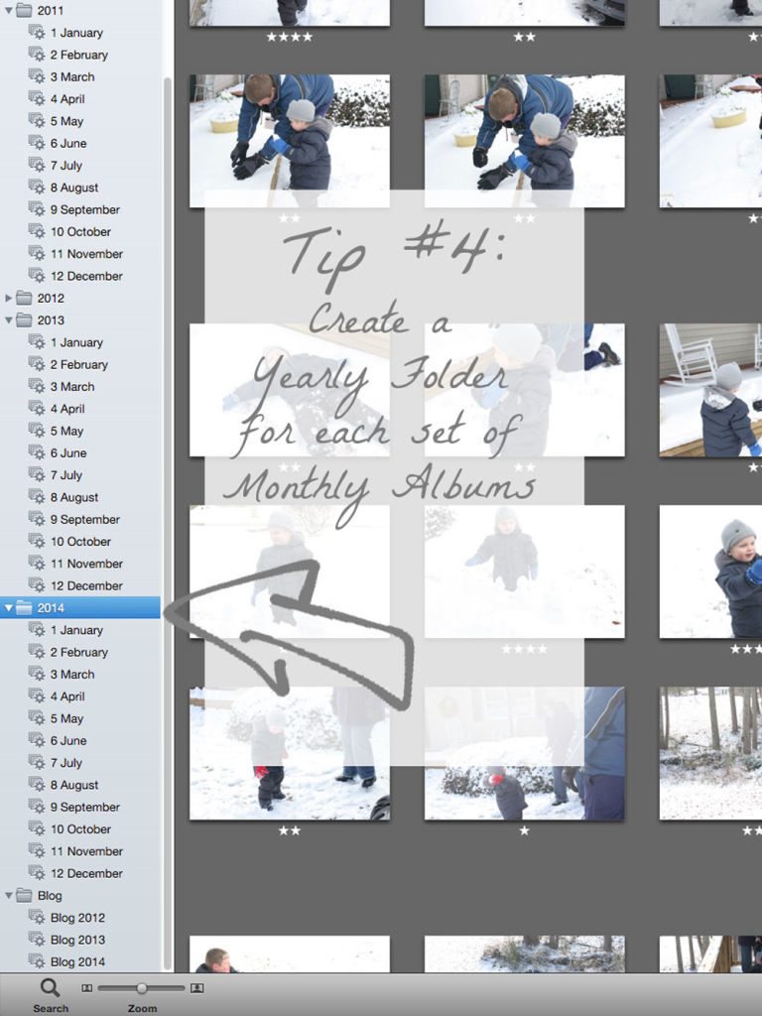Click the smart album icon for 2014's 7 July
The image size is (762, 1016).
(x=37, y=763)
